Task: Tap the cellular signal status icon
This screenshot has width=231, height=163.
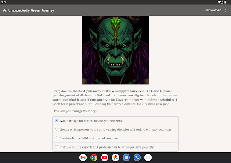Action: point(222,2)
